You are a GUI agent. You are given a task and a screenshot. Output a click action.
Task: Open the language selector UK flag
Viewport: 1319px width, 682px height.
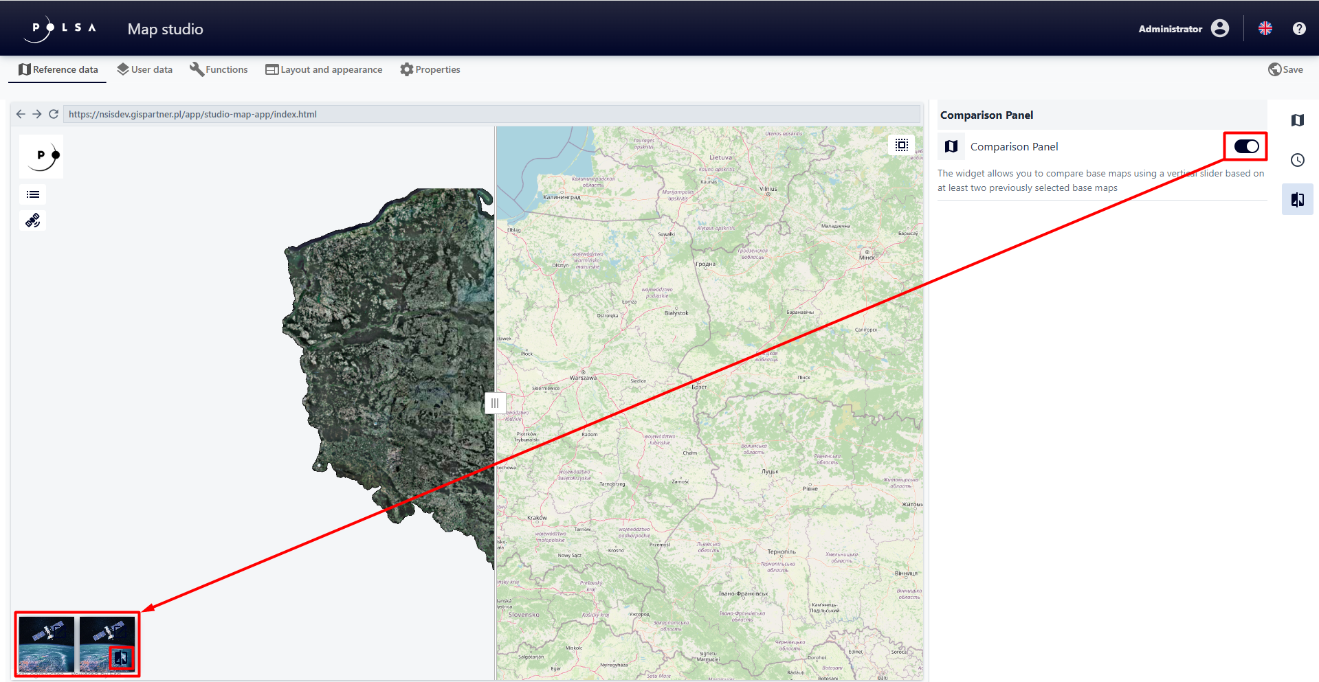point(1265,29)
